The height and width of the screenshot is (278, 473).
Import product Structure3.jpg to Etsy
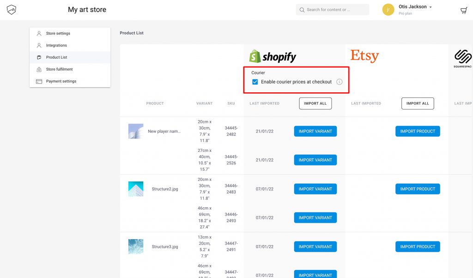(x=418, y=246)
